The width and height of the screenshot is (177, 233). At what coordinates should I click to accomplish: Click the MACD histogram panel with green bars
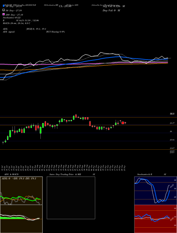point(21,219)
